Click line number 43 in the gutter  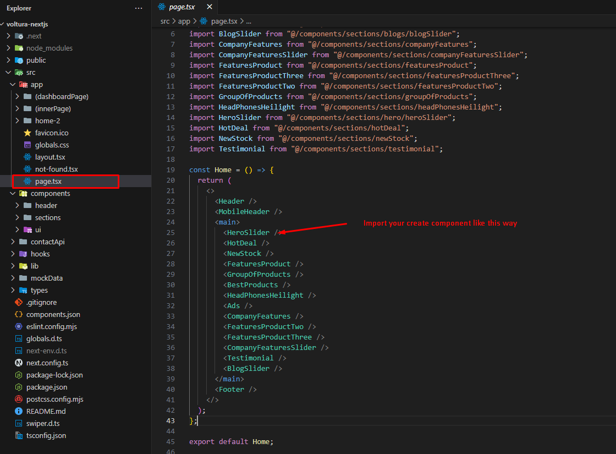pyautogui.click(x=170, y=421)
